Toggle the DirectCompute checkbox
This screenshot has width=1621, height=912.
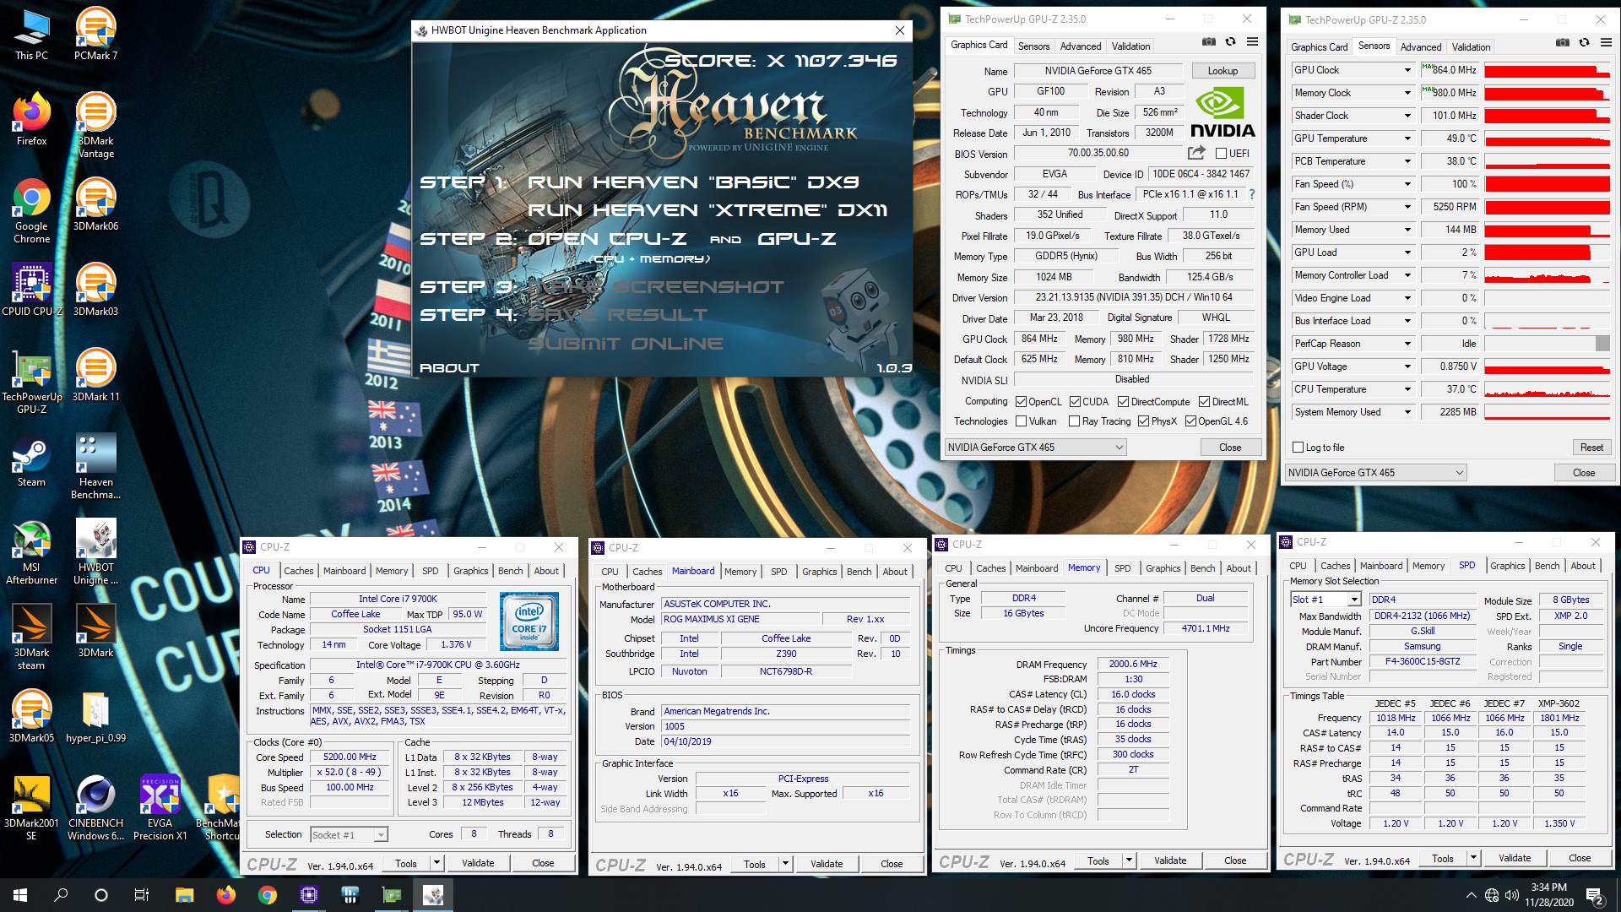pos(1123,402)
